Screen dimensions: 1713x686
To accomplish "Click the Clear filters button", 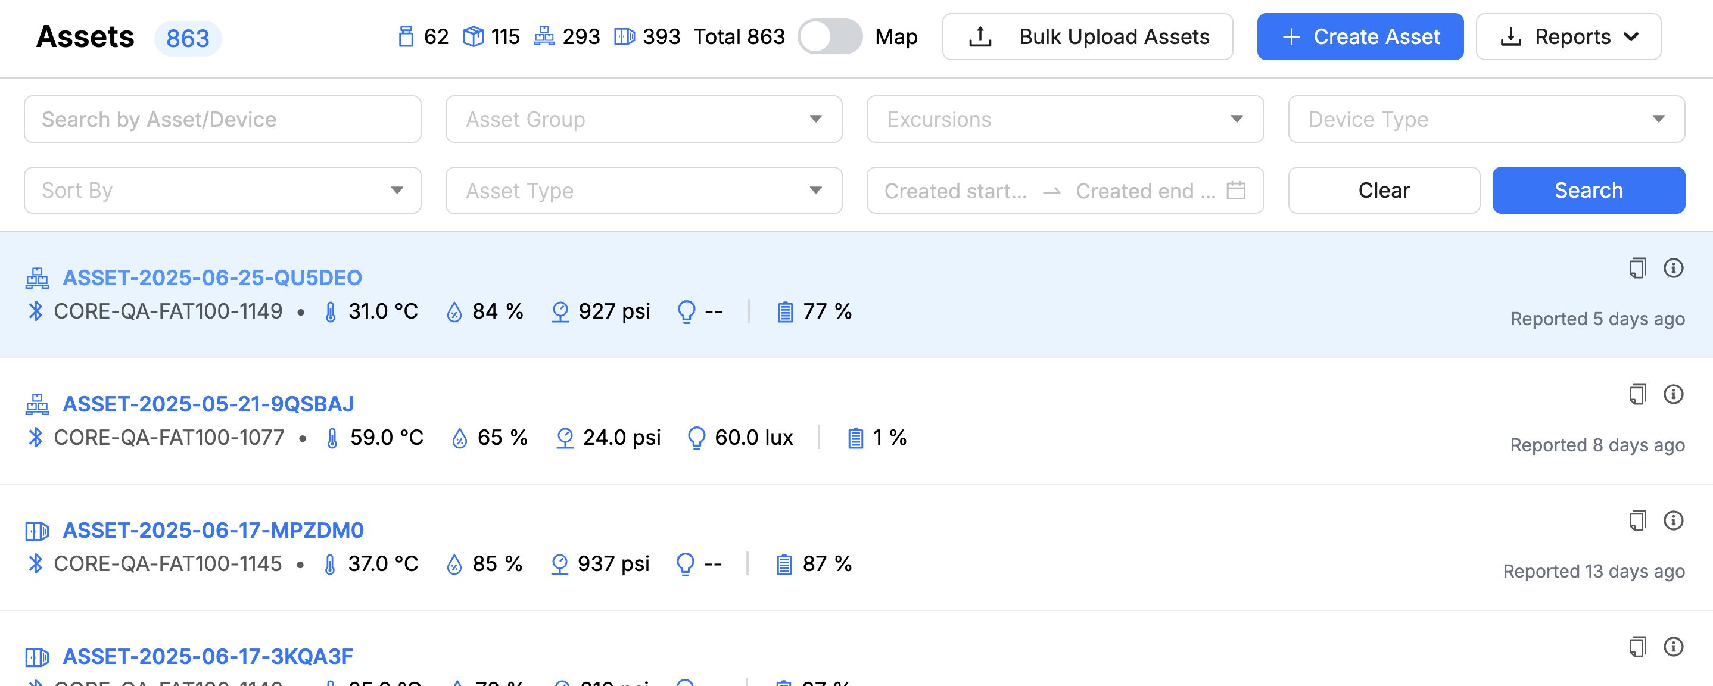I will [1383, 191].
